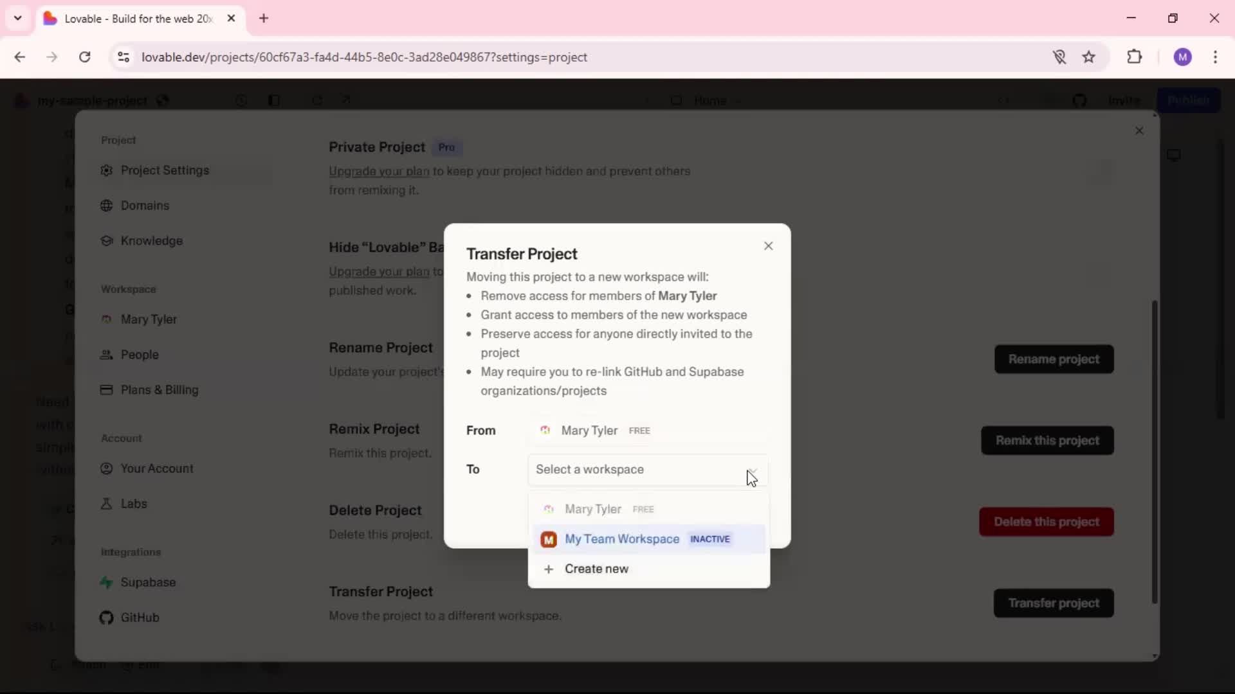Click the Labs flask icon
Viewport: 1235px width, 694px height.
point(106,504)
